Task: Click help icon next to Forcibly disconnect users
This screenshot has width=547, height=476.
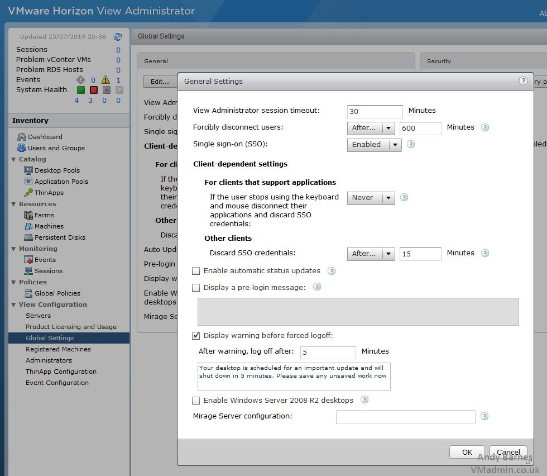Action: tap(485, 127)
